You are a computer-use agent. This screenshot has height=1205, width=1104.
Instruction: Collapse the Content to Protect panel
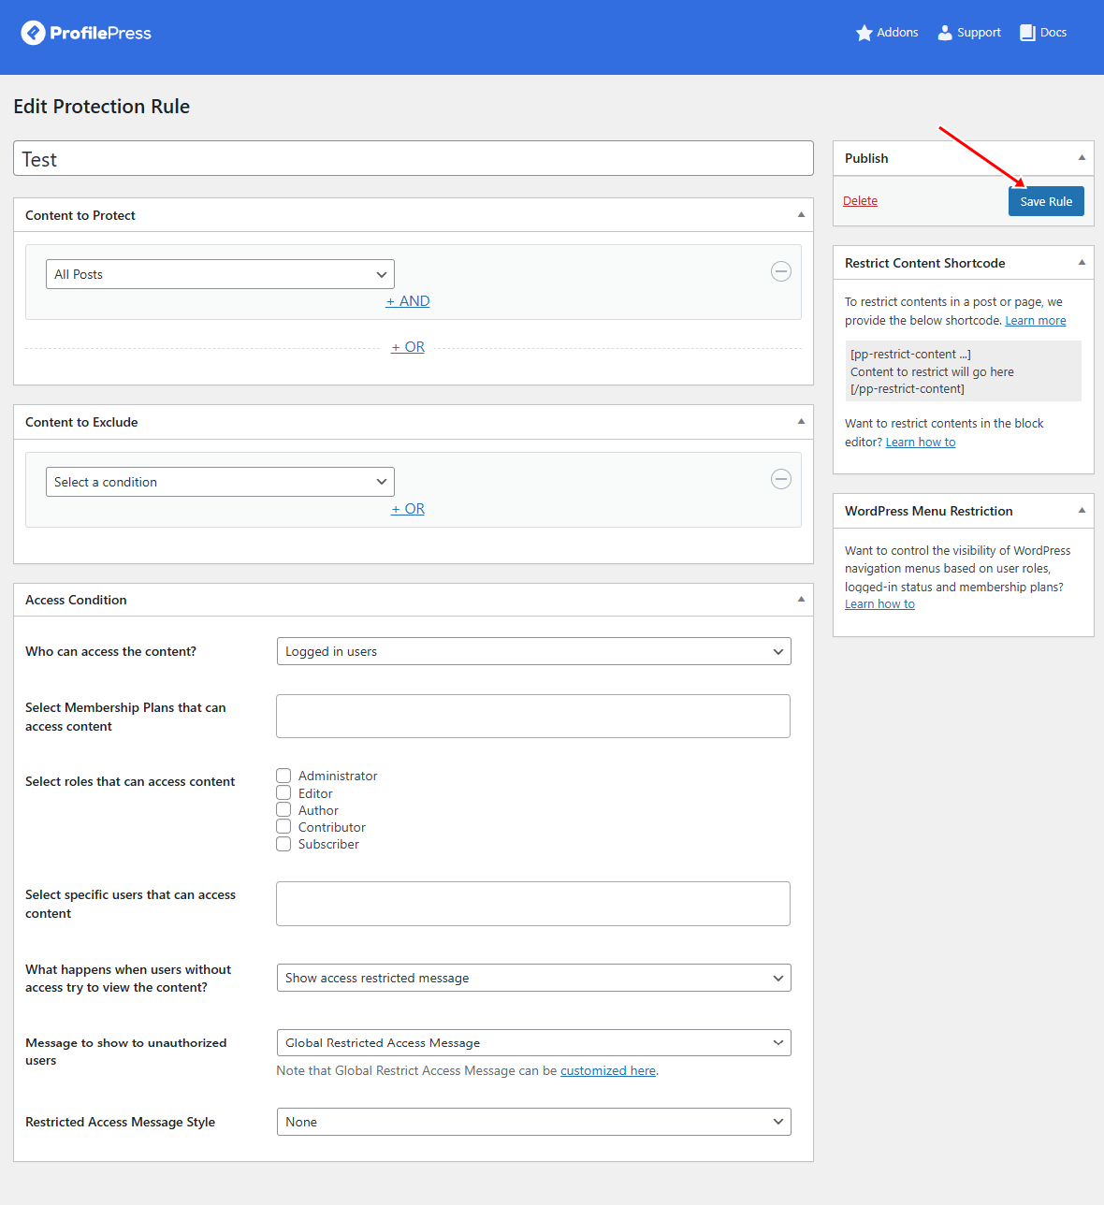[801, 215]
